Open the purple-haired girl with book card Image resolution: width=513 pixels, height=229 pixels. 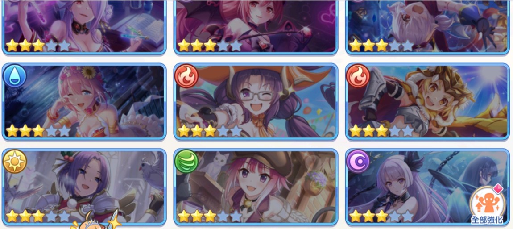point(84,27)
